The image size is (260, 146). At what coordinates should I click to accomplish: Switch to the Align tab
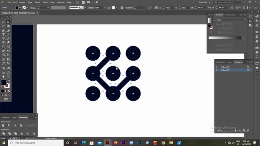pyautogui.click(x=14, y=117)
